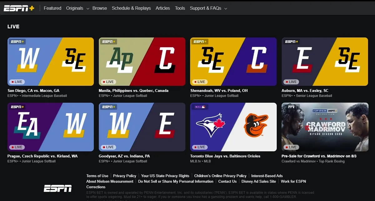The height and width of the screenshot is (201, 375).
Task: Open the Originals menu item
Action: tap(75, 8)
